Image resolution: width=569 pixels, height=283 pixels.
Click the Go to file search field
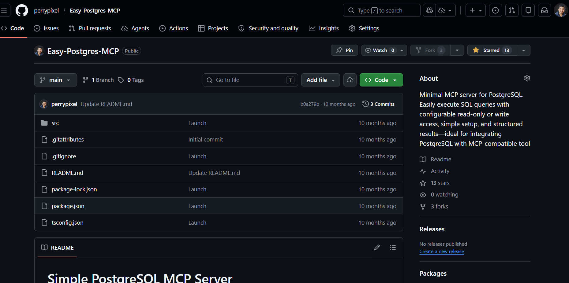(250, 80)
